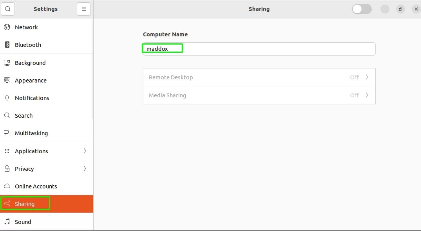421x231 pixels.
Task: Toggle the Sharing master switch on
Action: [361, 9]
